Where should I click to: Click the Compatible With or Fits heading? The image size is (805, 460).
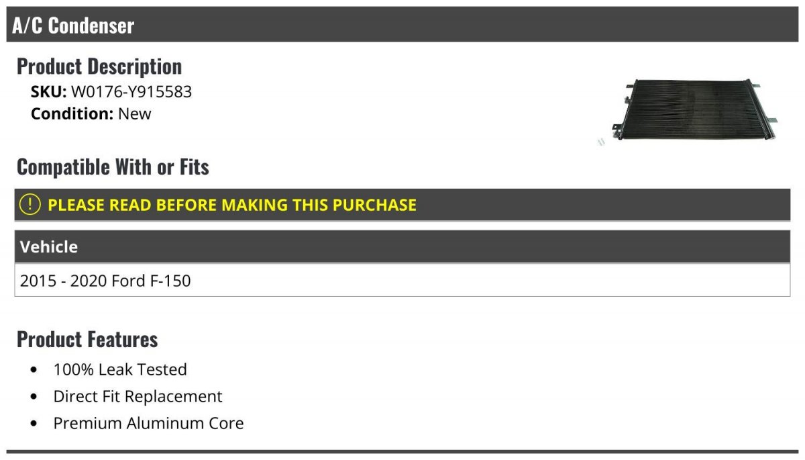coord(113,167)
